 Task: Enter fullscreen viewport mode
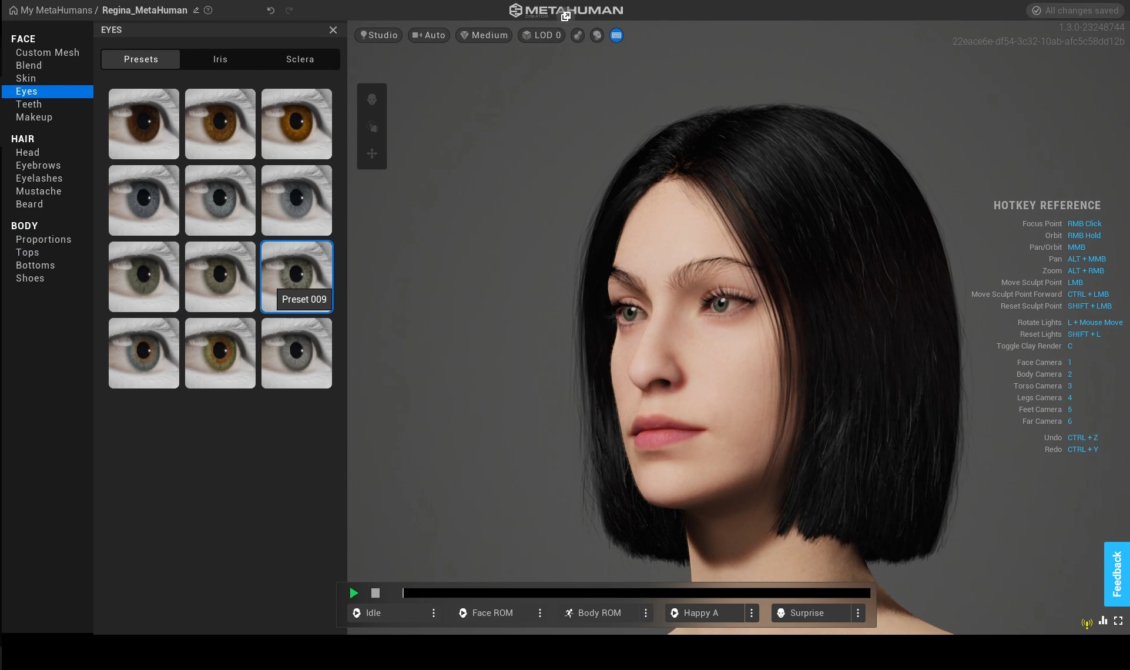pos(1118,621)
